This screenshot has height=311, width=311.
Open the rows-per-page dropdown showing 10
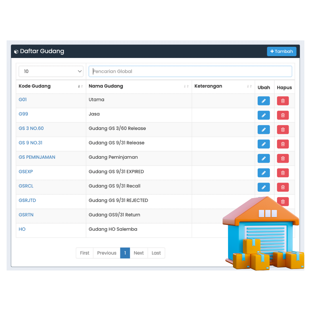[x=51, y=71]
